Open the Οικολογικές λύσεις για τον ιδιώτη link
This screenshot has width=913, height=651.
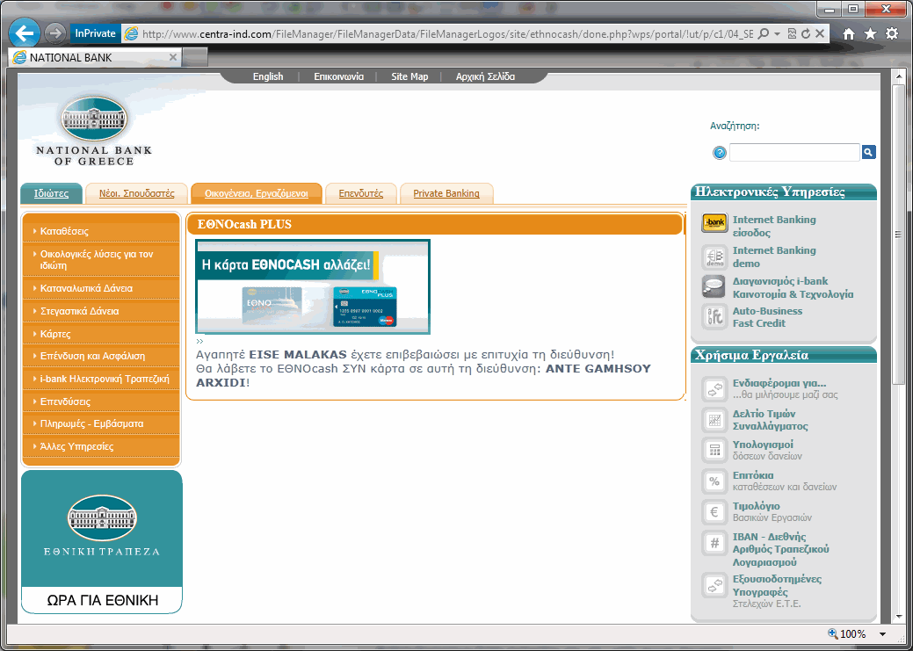(97, 260)
